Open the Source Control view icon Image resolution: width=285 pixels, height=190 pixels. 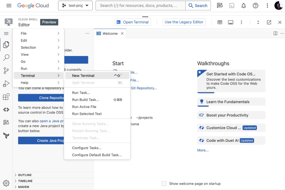tap(6, 71)
